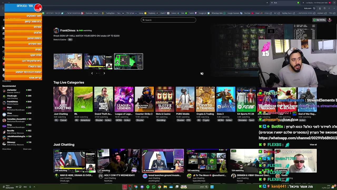Open ChudLogic in Recommended sidebar
The image size is (337, 190).
coord(17,97)
